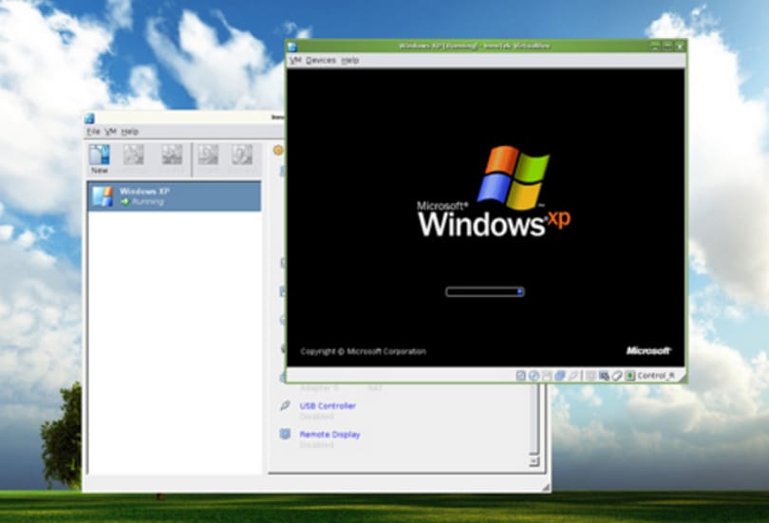Click the Windows XP logo in guest screen
Screen dimensions: 769x523
coord(494,191)
